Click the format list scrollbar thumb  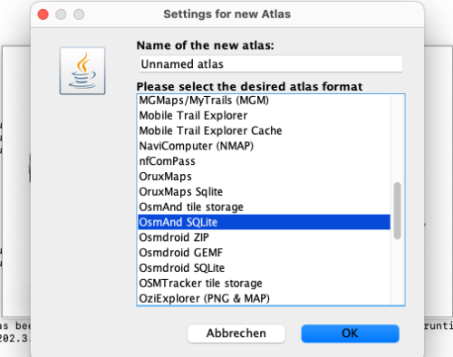[x=398, y=210]
